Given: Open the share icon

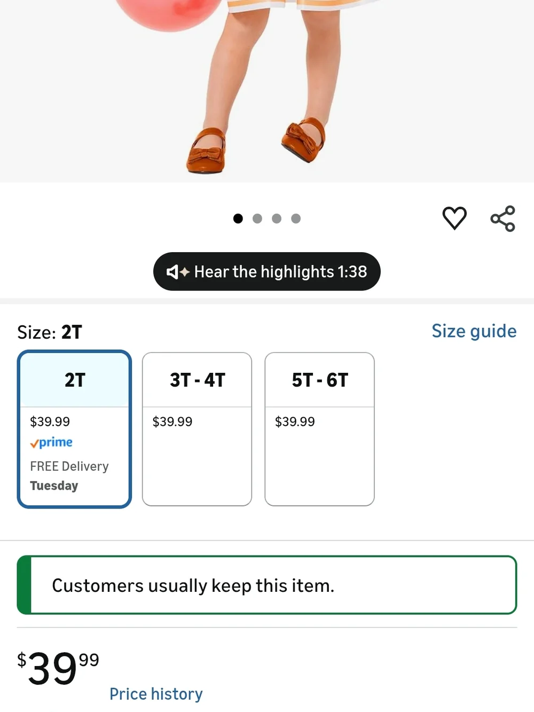Looking at the screenshot, I should pyautogui.click(x=502, y=218).
